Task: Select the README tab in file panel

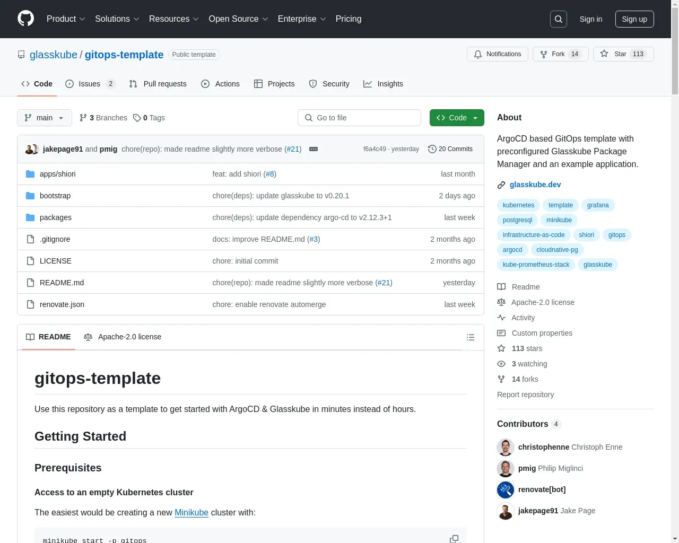Action: tap(48, 337)
